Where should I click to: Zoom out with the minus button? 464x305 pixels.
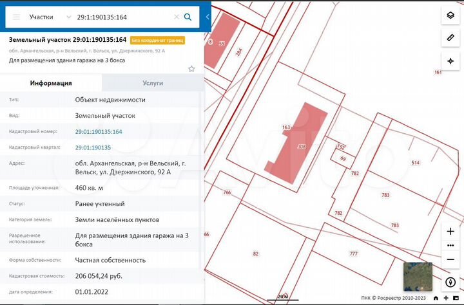pos(450,259)
